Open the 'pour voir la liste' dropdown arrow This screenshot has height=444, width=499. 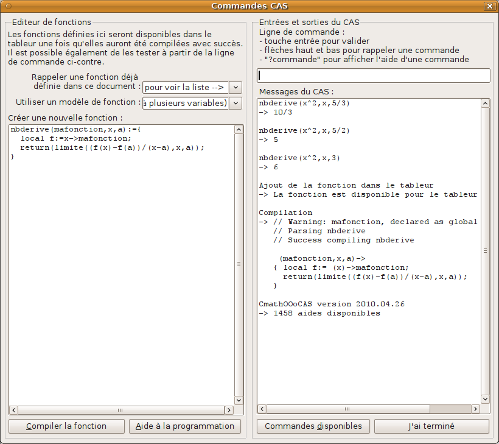point(236,87)
